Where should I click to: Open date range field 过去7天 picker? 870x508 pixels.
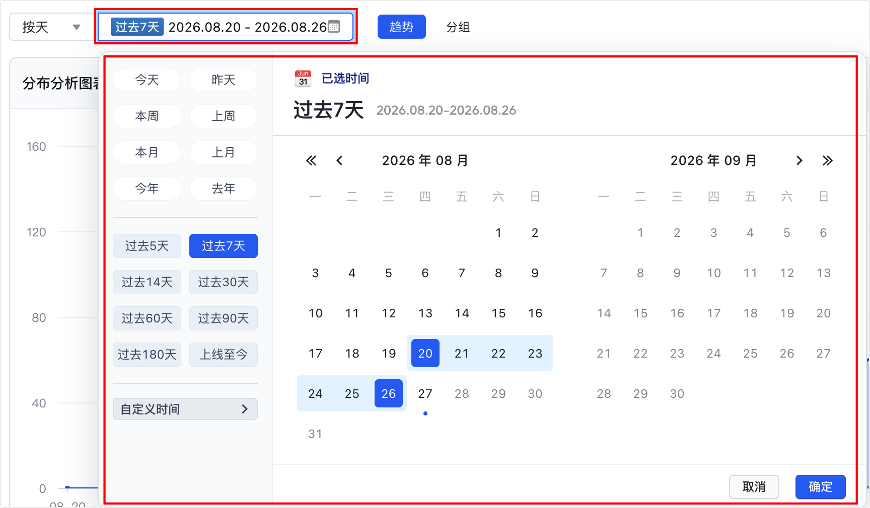(x=226, y=27)
